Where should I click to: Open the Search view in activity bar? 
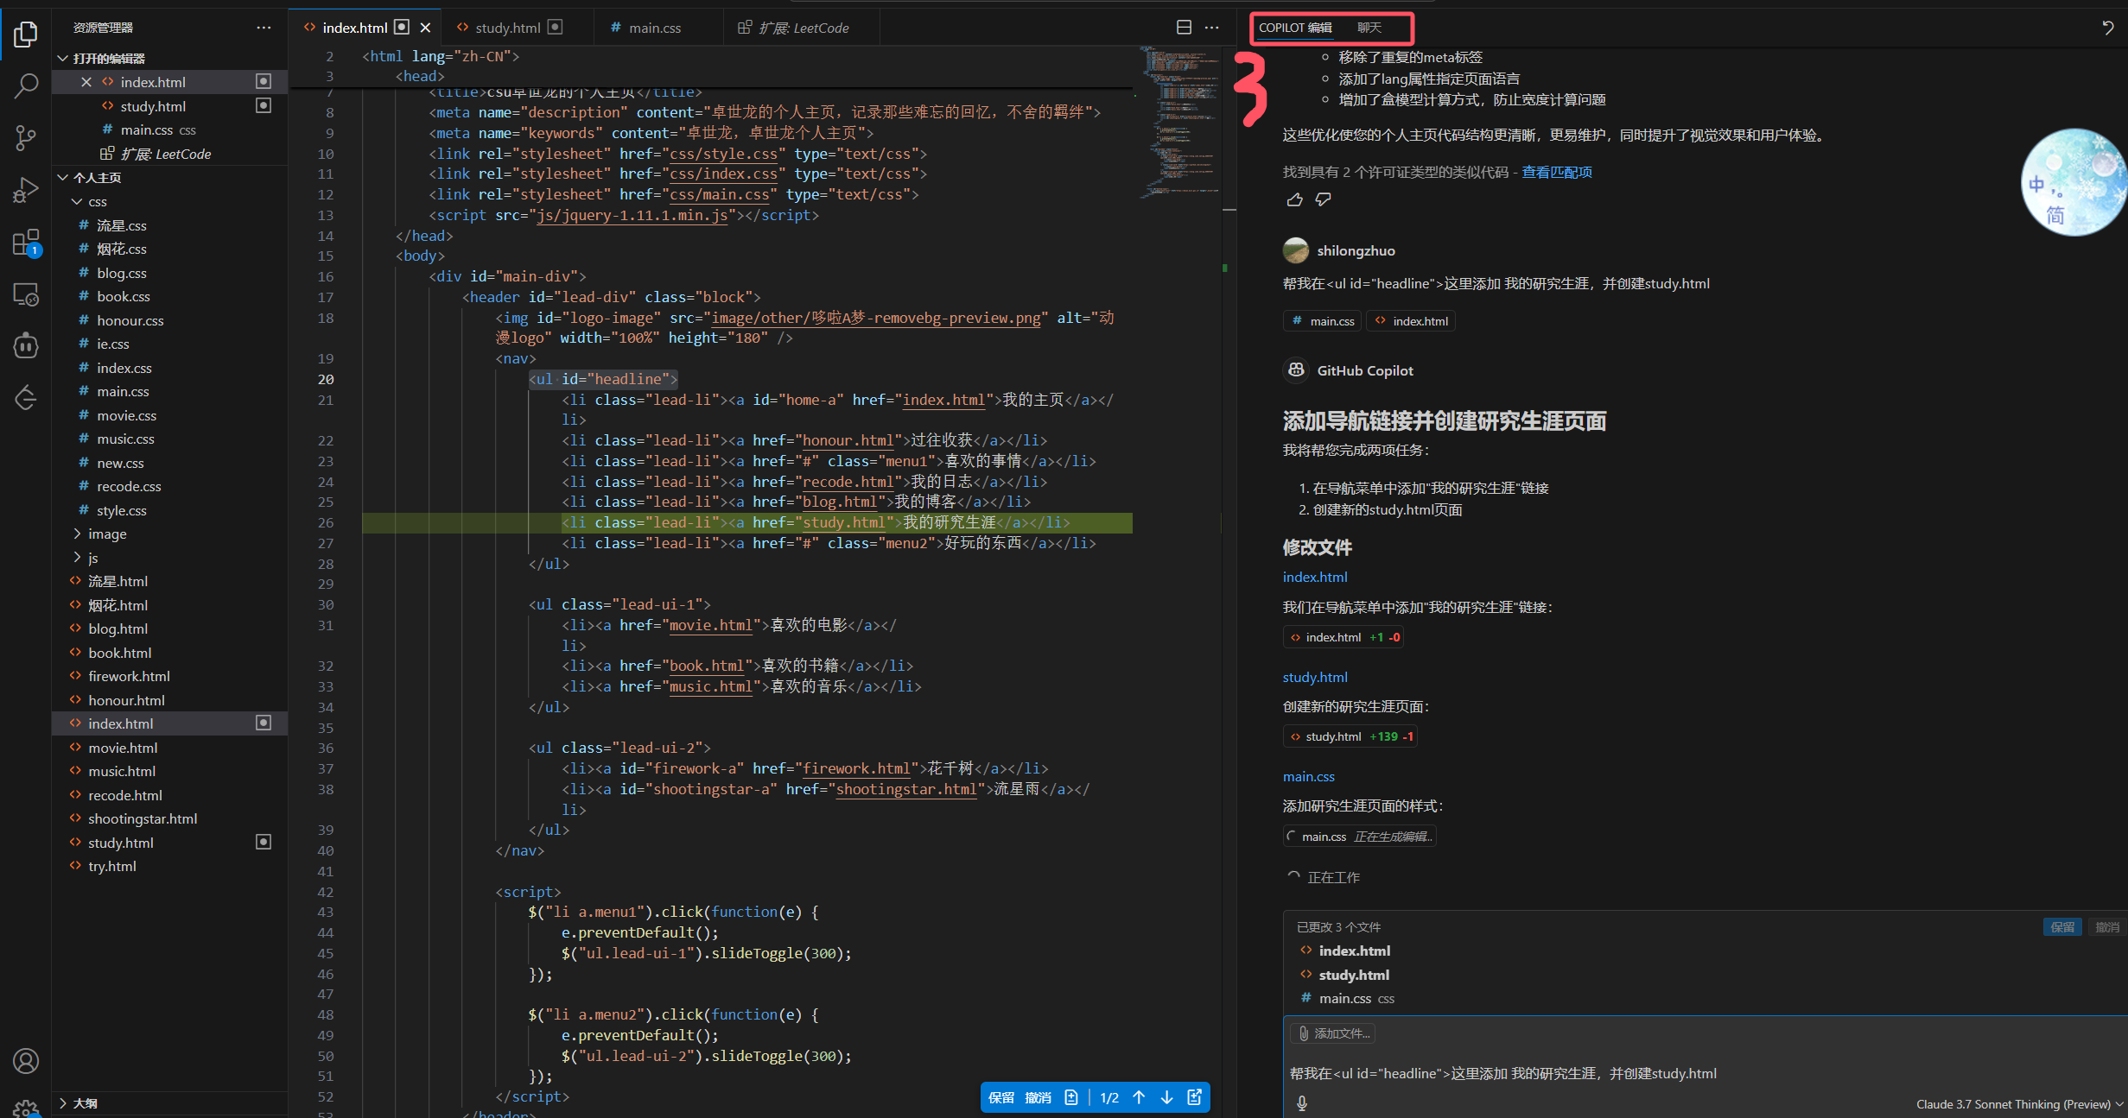click(x=26, y=85)
